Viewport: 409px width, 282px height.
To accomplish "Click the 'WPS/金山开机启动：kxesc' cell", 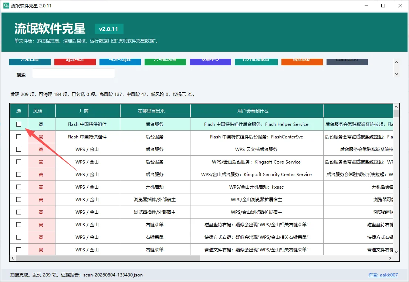I will [x=257, y=187].
